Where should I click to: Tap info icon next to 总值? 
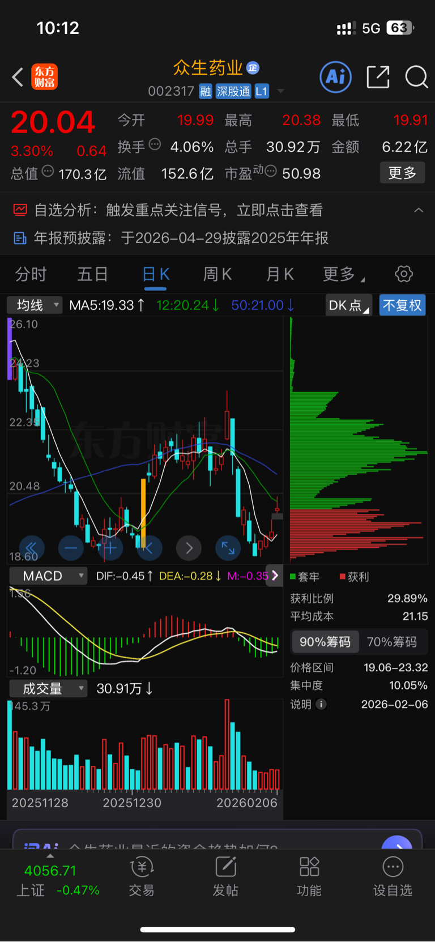coord(48,171)
